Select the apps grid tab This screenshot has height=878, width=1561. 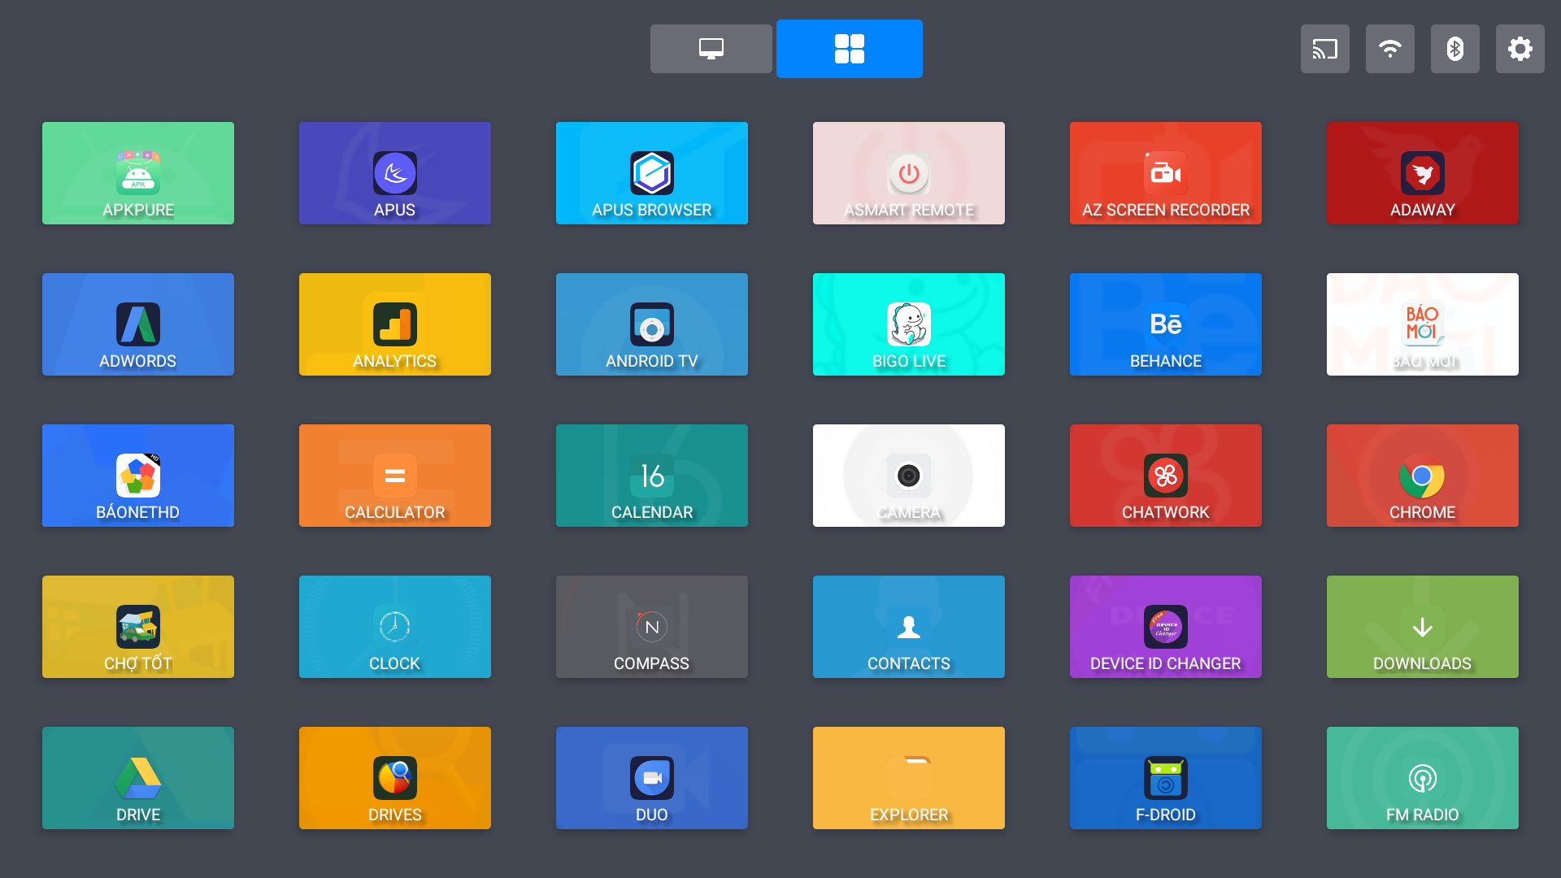(849, 49)
